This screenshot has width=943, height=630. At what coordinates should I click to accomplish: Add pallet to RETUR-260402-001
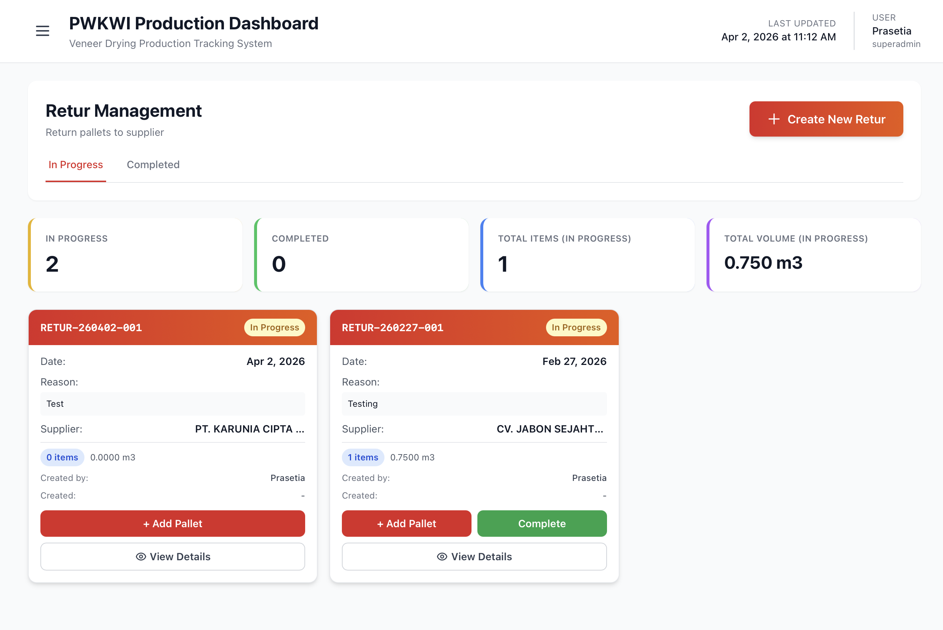click(x=172, y=524)
